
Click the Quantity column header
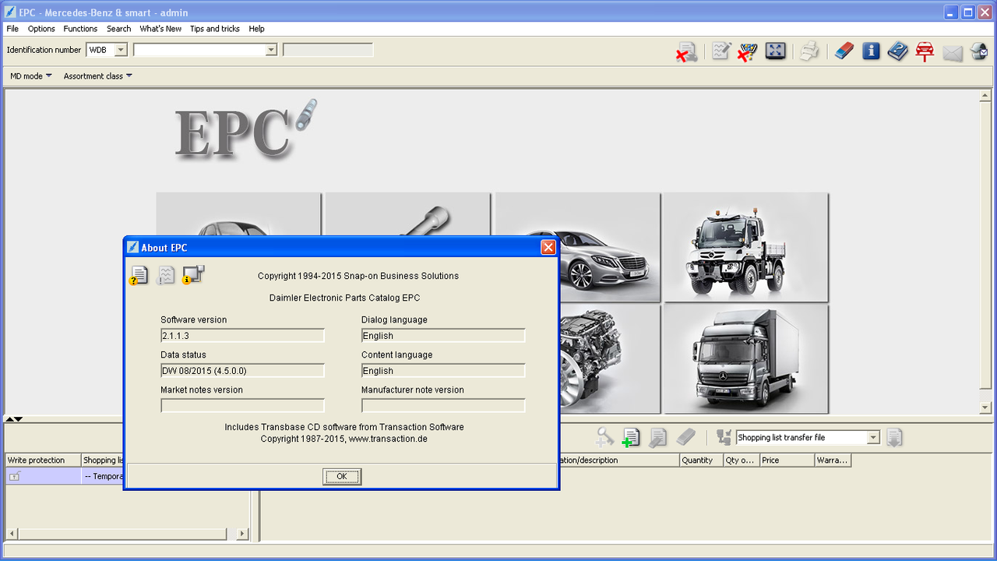pyautogui.click(x=702, y=460)
